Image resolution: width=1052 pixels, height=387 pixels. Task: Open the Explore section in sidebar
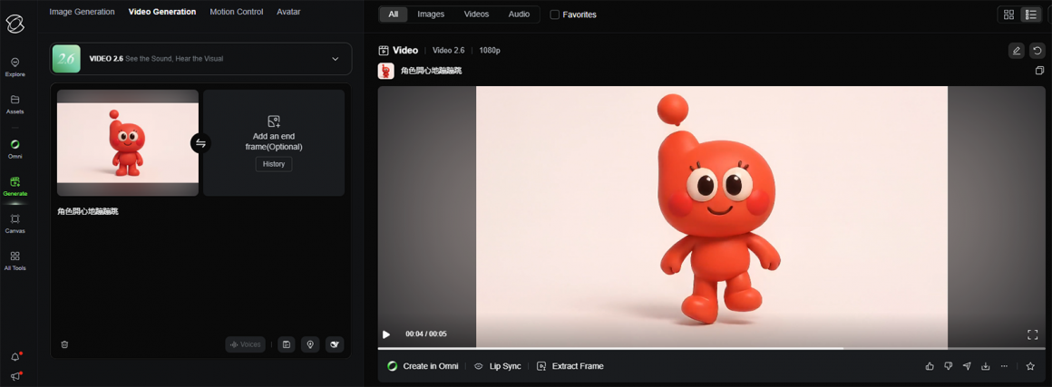click(x=15, y=66)
